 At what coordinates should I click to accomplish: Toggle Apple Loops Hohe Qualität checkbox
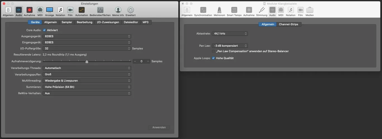(x=214, y=58)
